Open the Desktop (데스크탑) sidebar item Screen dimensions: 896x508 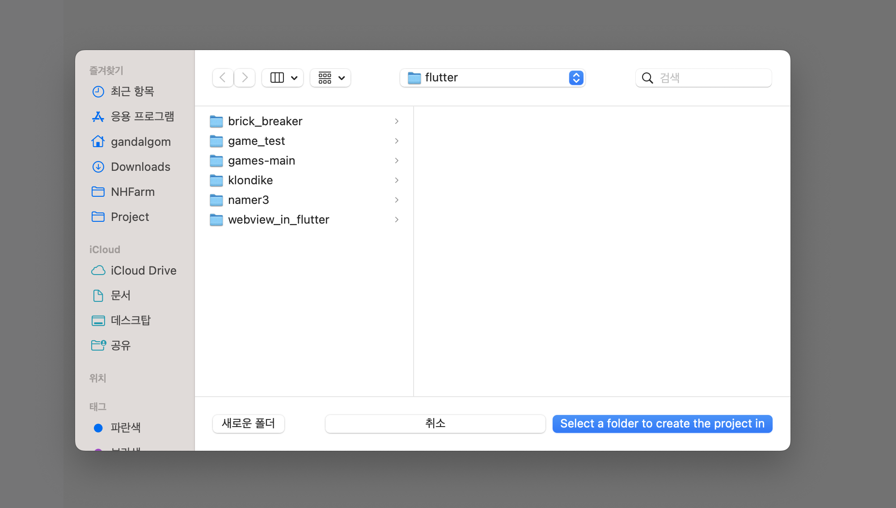click(131, 321)
